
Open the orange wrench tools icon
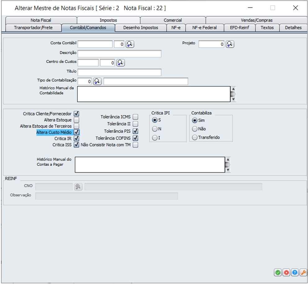[303, 273]
